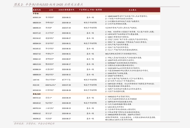Click the 中金预测 vs. 市场一致预期 header
This screenshot has width=190, height=128.
tap(90, 10)
